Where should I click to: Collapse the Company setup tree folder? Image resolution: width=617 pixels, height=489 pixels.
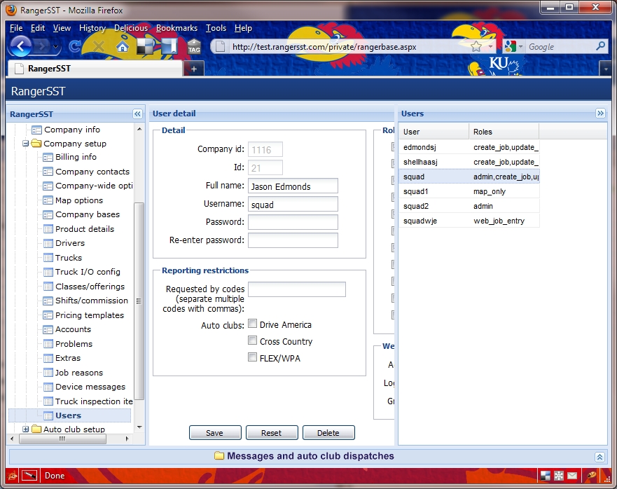26,144
